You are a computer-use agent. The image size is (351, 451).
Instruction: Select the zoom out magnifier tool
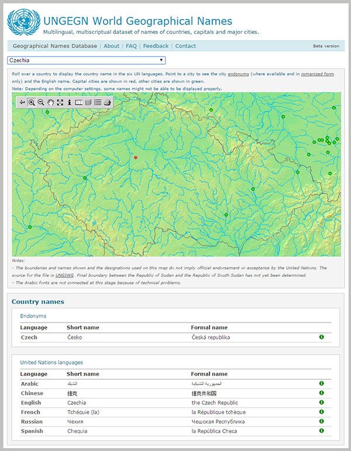(x=41, y=102)
